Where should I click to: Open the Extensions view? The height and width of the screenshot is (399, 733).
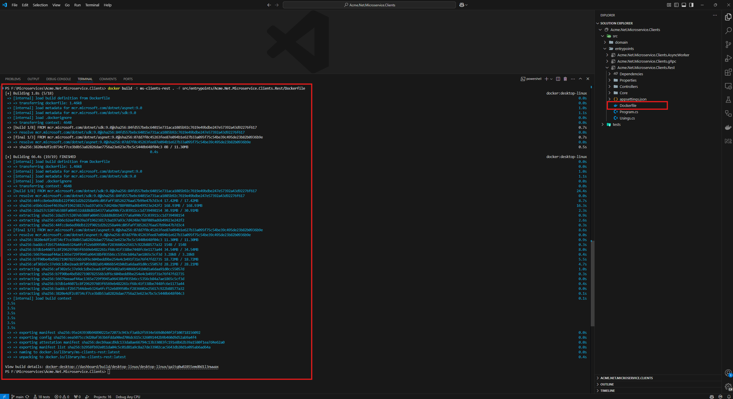[x=728, y=72]
